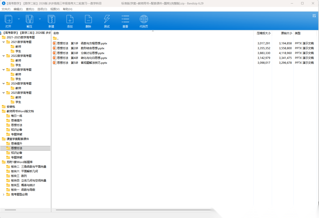Viewport: 319px width, 218px height.
Task: Click the 代码页 (Code page) globe icon
Action: point(144,20)
